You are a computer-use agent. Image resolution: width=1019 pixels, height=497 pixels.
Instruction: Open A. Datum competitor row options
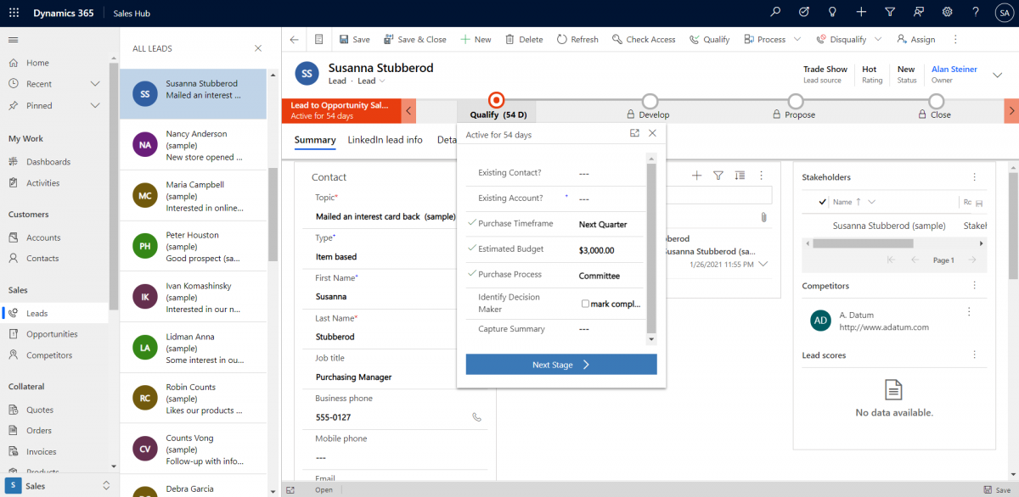969,312
